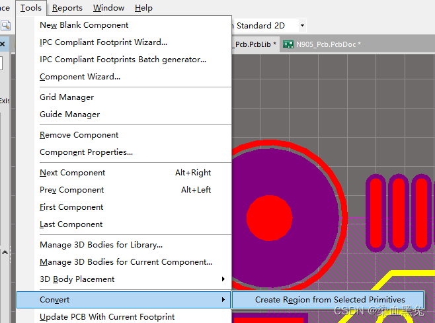Go to Next Component
The width and height of the screenshot is (435, 323).
(x=124, y=173)
